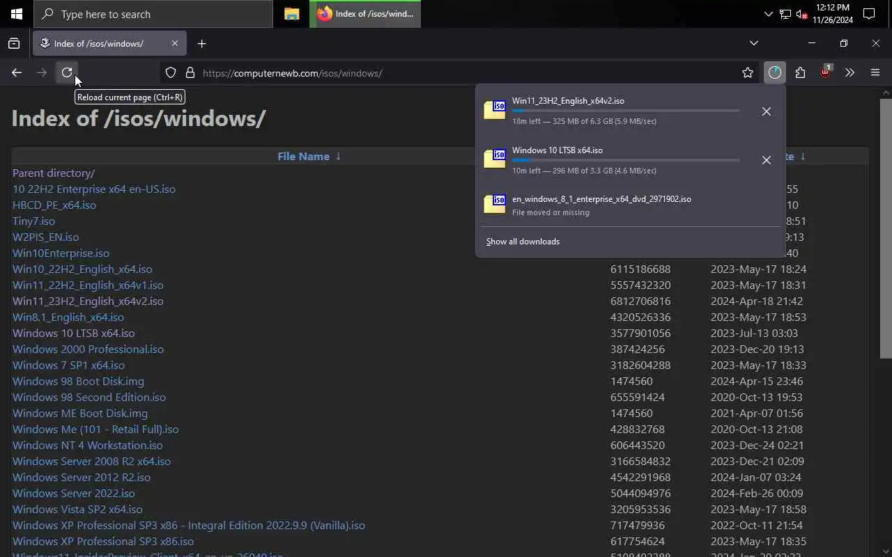The height and width of the screenshot is (557, 892).
Task: Bookmark this page with the star icon
Action: tap(748, 72)
